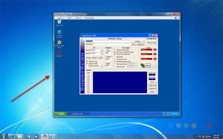
Task: Click the question mark help icon in SuperScan
Action: click(x=82, y=40)
